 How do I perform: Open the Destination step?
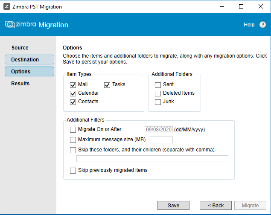[29, 60]
